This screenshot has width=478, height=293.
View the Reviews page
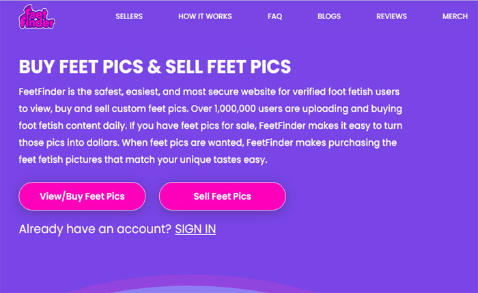point(391,16)
